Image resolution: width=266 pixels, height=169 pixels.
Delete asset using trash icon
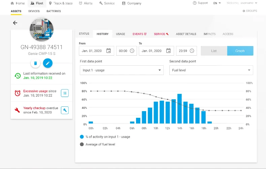point(35,63)
